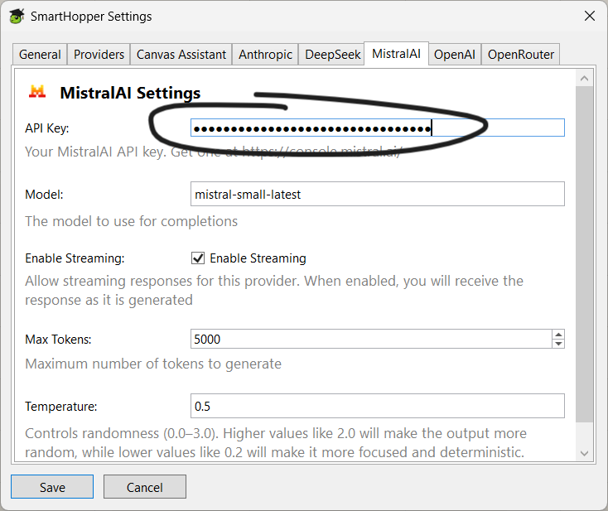Click the scrollbar up arrow
Image resolution: width=608 pixels, height=511 pixels.
pos(584,79)
